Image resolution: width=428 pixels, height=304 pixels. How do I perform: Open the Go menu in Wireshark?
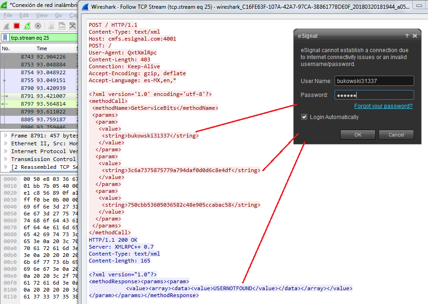(58, 15)
